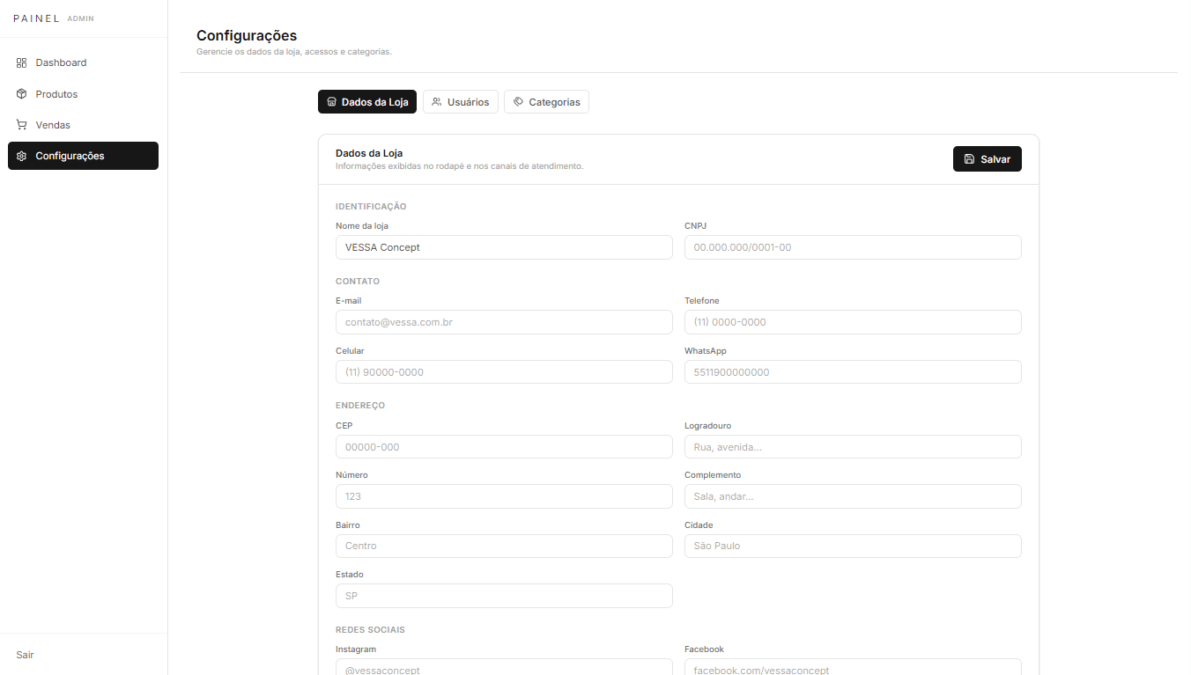Click the CNPJ input field
The image size is (1191, 675).
[x=853, y=247]
